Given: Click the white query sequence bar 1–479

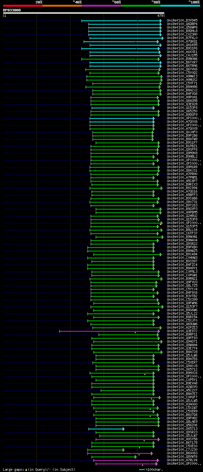Looking at the screenshot, I should click(84, 13).
